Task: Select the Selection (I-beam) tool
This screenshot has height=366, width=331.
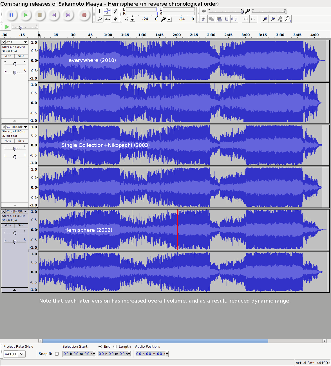Action: coord(99,11)
